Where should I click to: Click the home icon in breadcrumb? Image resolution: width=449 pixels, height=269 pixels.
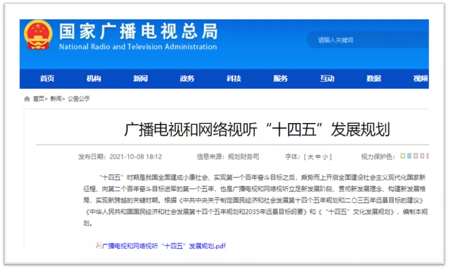coord(27,99)
